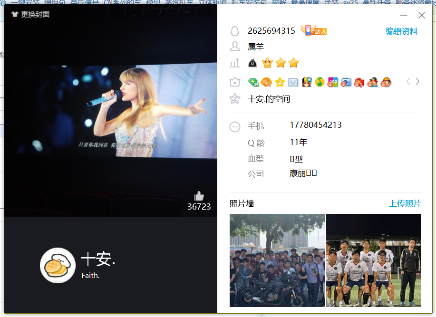The width and height of the screenshot is (436, 317).
Task: Click the company value 康丽
Action: point(303,173)
